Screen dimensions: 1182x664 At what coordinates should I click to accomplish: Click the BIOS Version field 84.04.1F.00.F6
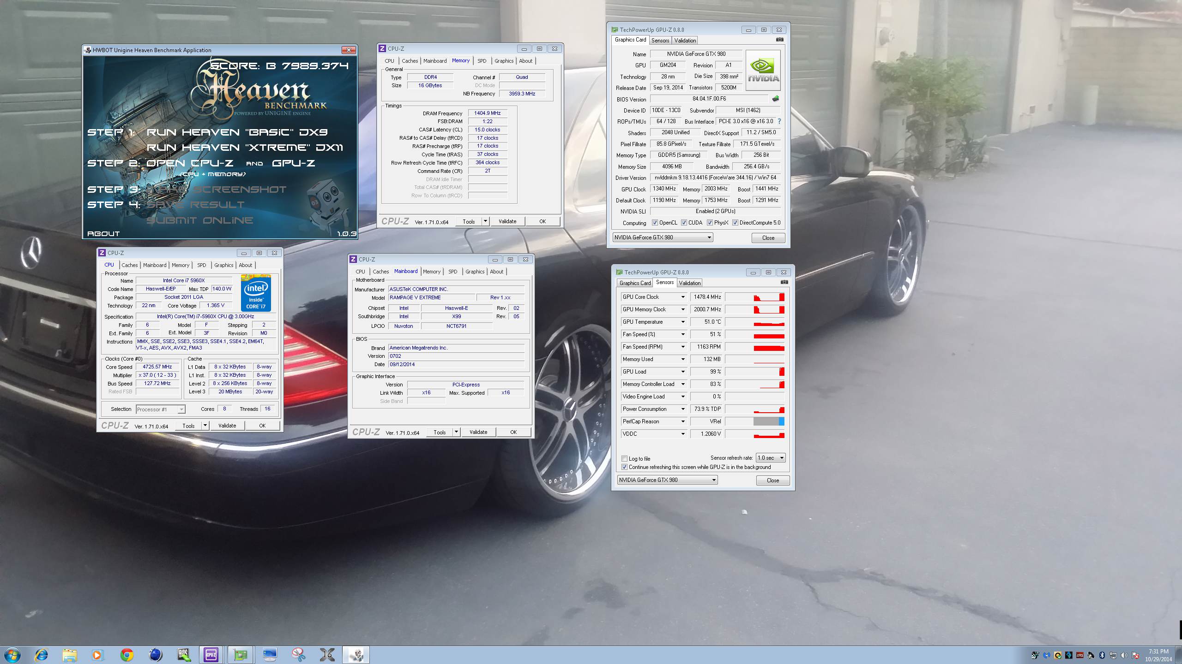tap(709, 99)
